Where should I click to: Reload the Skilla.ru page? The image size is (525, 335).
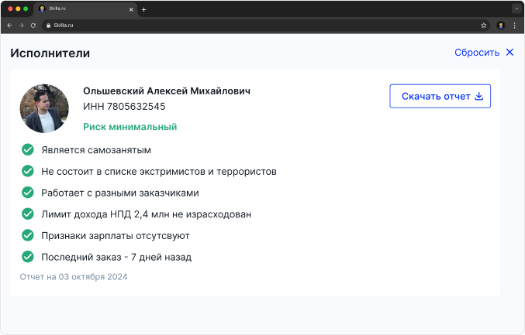click(33, 26)
